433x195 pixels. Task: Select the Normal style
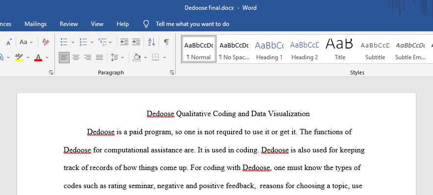(199, 49)
